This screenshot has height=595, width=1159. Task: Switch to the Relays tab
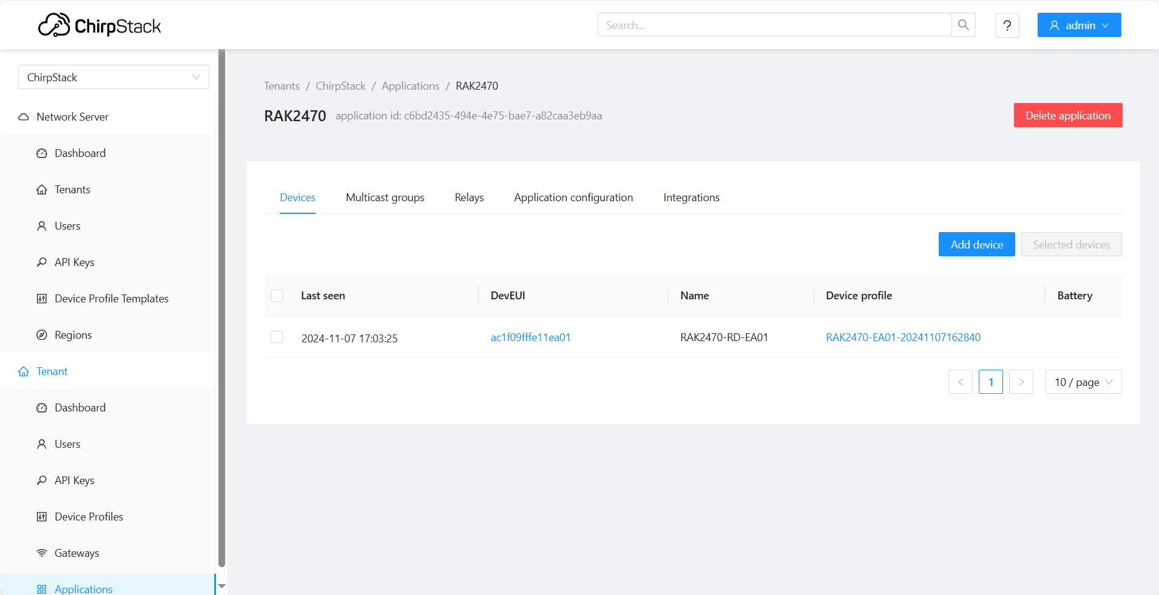(470, 198)
